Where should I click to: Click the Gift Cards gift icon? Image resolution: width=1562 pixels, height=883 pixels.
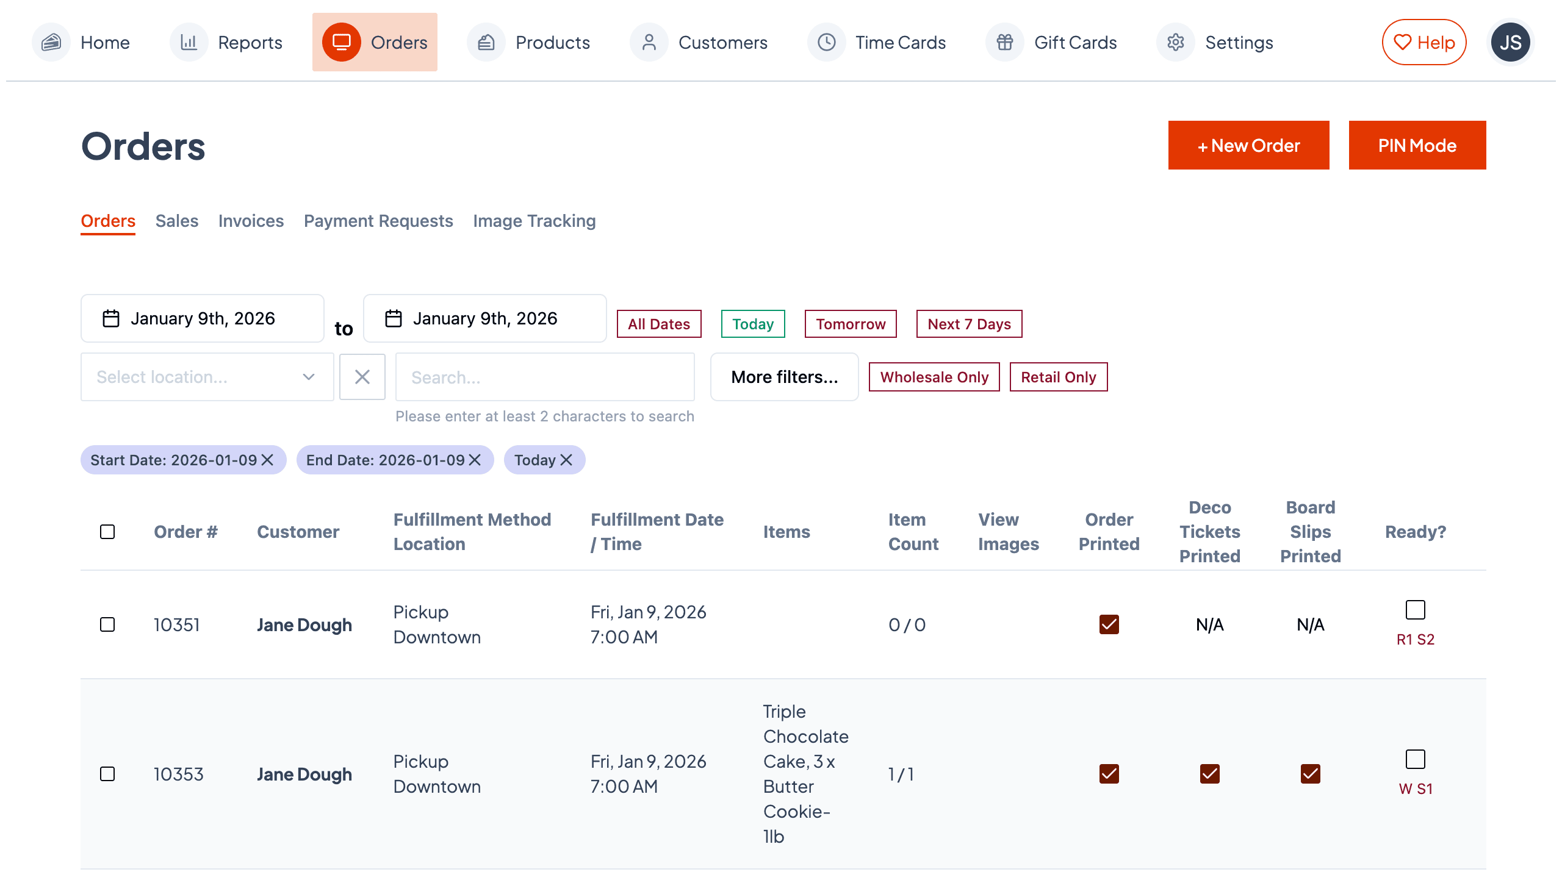(x=1004, y=42)
